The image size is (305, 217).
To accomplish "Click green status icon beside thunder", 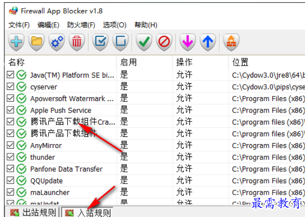I will tap(22, 157).
